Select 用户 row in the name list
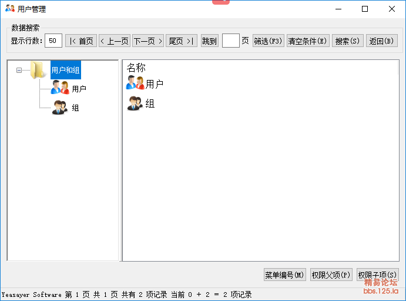This screenshot has width=406, height=301. click(x=155, y=84)
